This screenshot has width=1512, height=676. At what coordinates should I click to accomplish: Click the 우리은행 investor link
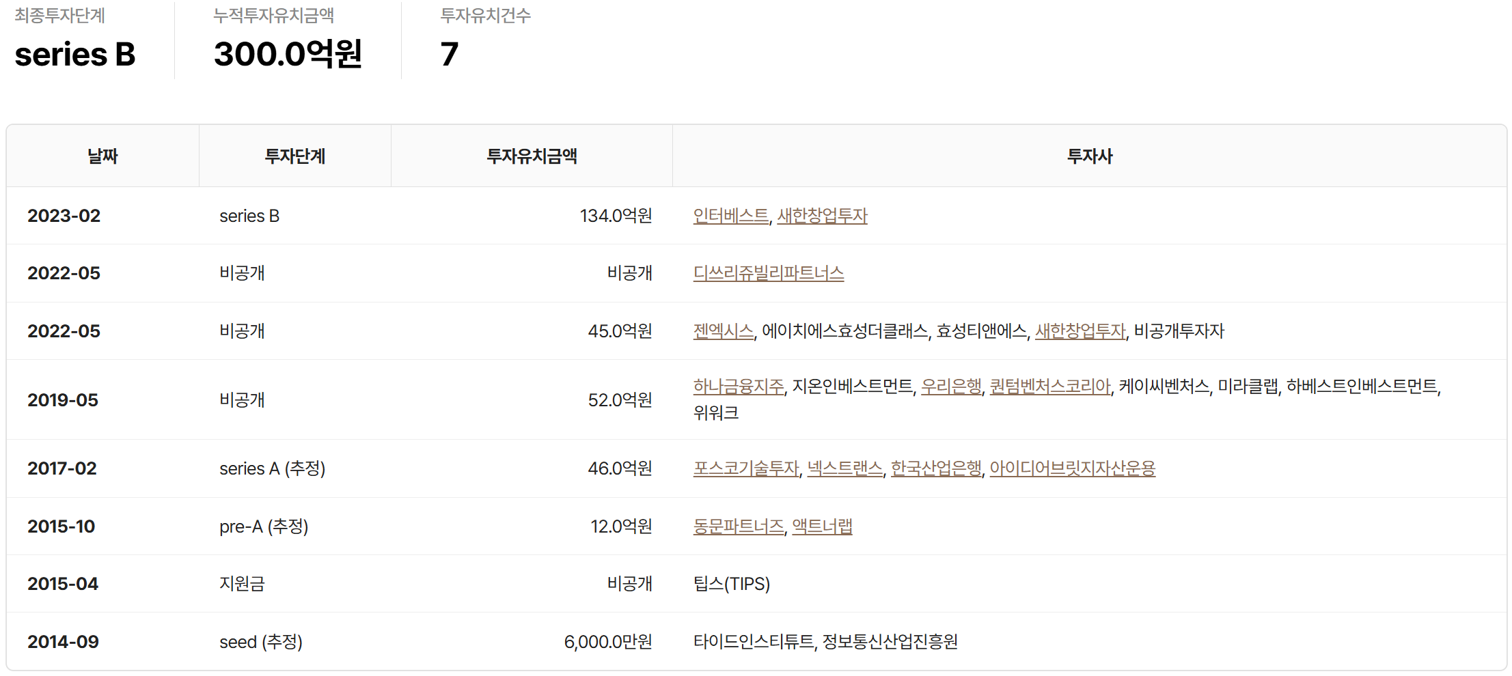tap(950, 386)
